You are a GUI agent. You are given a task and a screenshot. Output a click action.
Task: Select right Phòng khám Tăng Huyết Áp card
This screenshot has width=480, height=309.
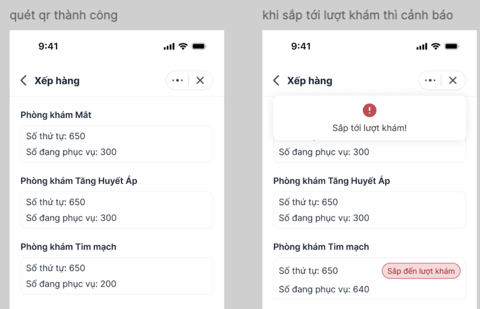[369, 210]
